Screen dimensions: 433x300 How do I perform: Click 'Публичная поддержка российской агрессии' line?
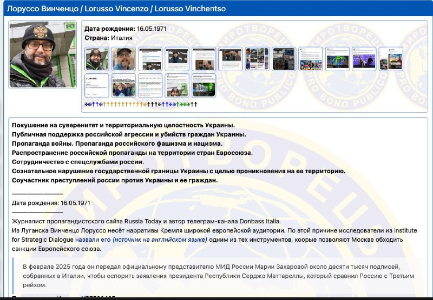pos(129,134)
